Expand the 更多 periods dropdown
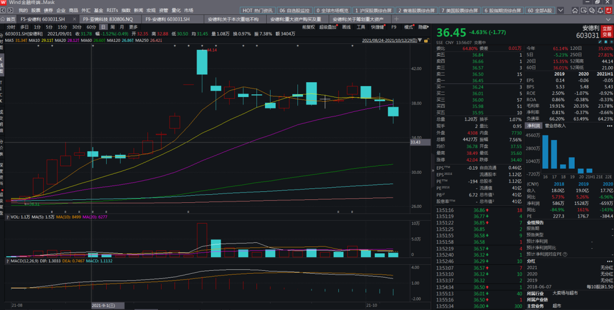The width and height of the screenshot is (614, 310). [x=133, y=27]
